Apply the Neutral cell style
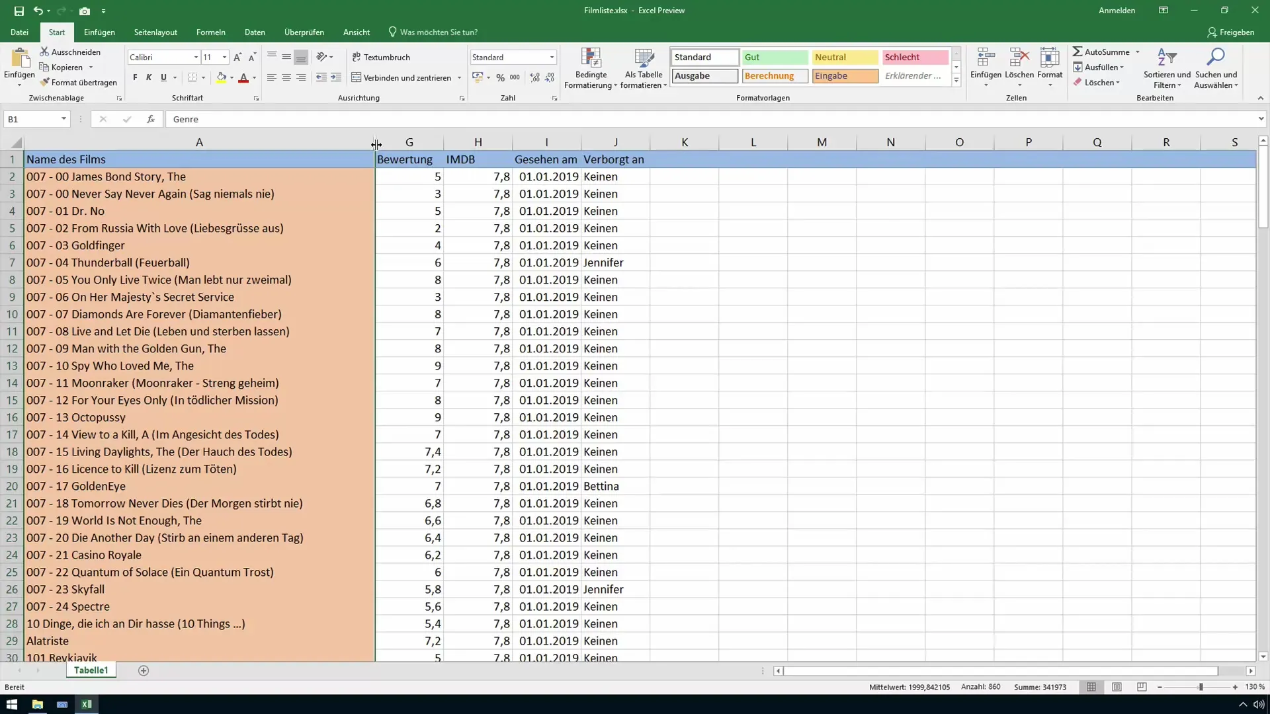Screen dimensions: 1270x714 pyautogui.click(x=845, y=58)
